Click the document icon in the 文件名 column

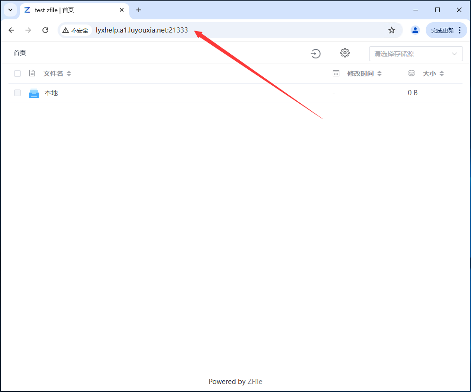[32, 73]
